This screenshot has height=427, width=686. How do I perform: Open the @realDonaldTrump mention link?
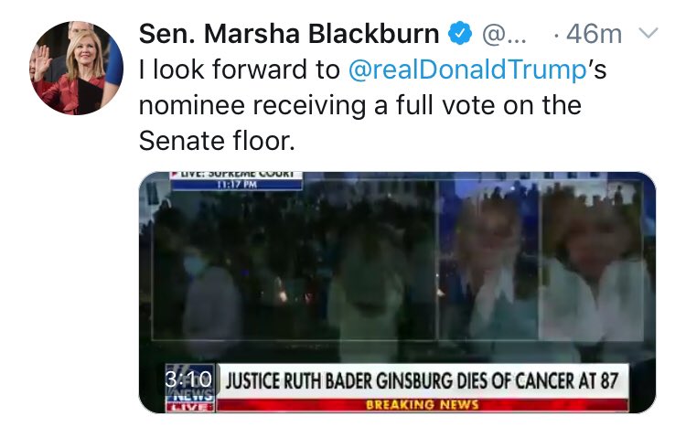point(467,70)
